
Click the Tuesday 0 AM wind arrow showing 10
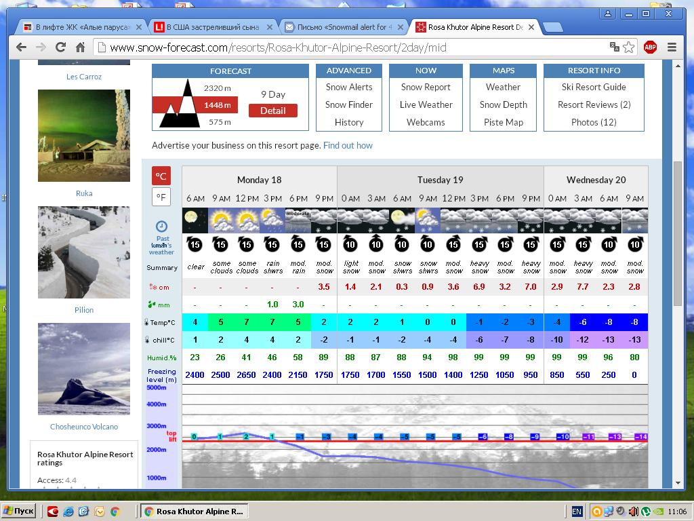(x=350, y=244)
